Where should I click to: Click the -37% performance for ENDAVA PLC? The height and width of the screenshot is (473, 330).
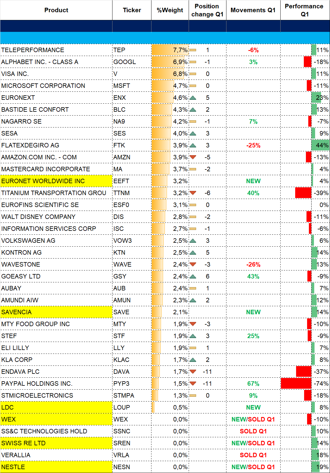(321, 372)
